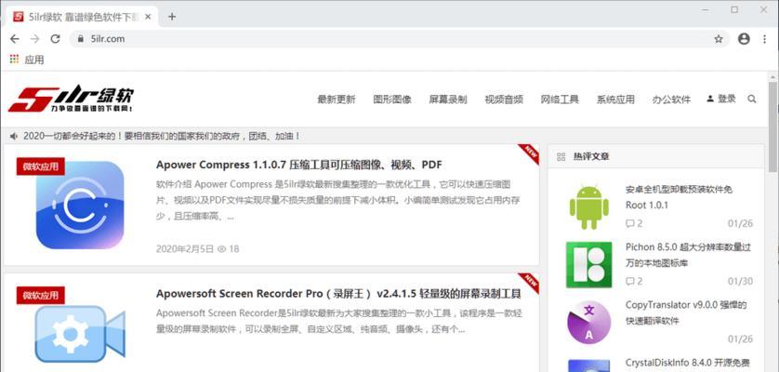
Task: Open a new tab with the plus button
Action: pyautogui.click(x=172, y=17)
